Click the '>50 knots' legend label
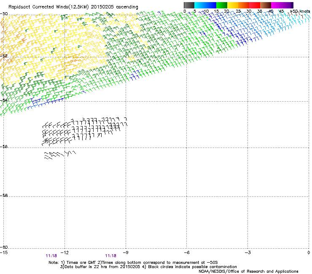This screenshot has height=274, width=312. pos(300,11)
